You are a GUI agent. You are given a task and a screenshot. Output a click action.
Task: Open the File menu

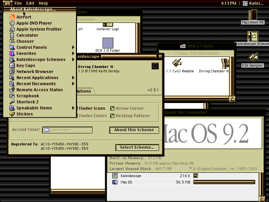(x=18, y=3)
